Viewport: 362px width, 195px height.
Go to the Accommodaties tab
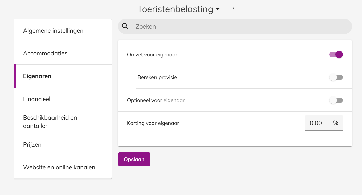click(45, 53)
